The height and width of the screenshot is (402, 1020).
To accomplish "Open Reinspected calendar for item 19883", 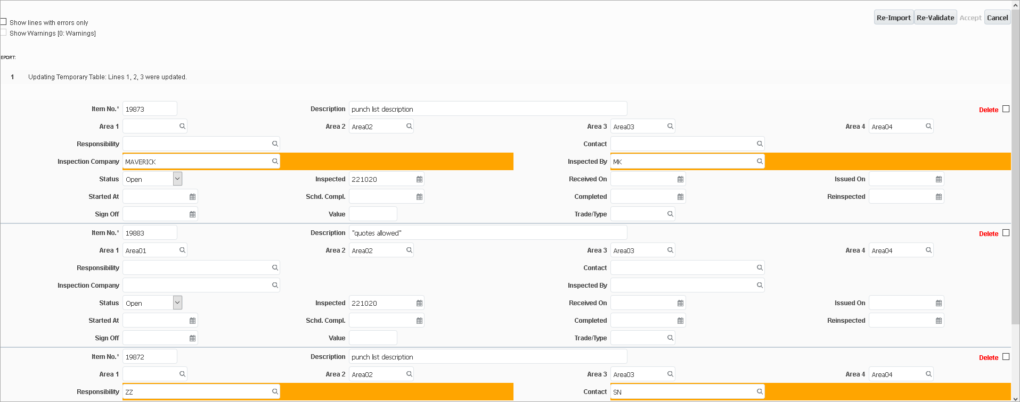I will pyautogui.click(x=939, y=321).
